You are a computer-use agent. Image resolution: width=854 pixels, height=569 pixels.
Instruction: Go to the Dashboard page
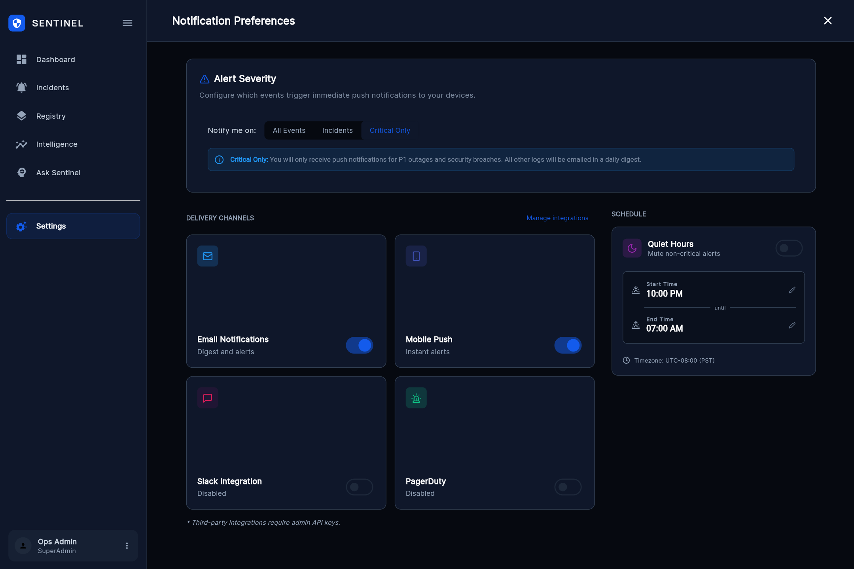point(55,59)
